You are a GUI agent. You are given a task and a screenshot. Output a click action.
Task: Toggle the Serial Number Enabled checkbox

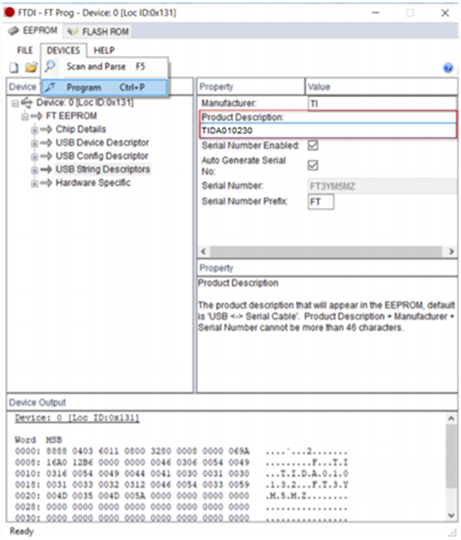(313, 146)
